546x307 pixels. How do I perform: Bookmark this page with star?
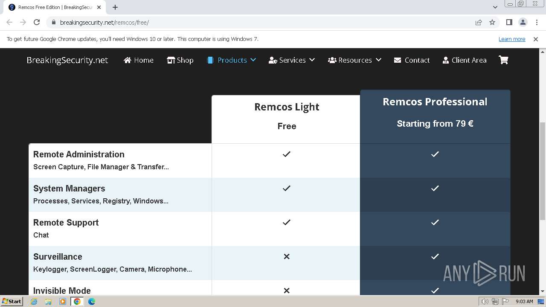pos(492,23)
